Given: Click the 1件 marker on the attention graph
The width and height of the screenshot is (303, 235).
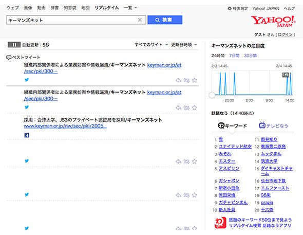Looking at the screenshot, I should [x=286, y=75].
